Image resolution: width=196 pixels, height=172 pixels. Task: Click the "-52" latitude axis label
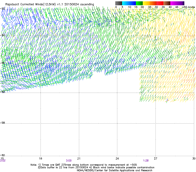(x=2, y=35)
